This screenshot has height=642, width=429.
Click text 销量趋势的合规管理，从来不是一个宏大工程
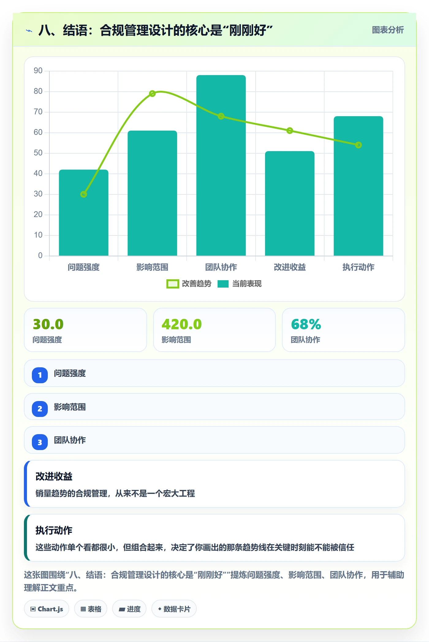click(x=115, y=493)
